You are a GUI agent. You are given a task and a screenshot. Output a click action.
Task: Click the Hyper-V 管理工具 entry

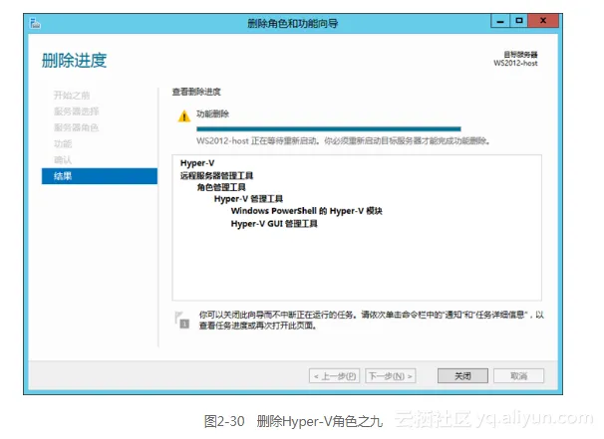pyautogui.click(x=248, y=198)
